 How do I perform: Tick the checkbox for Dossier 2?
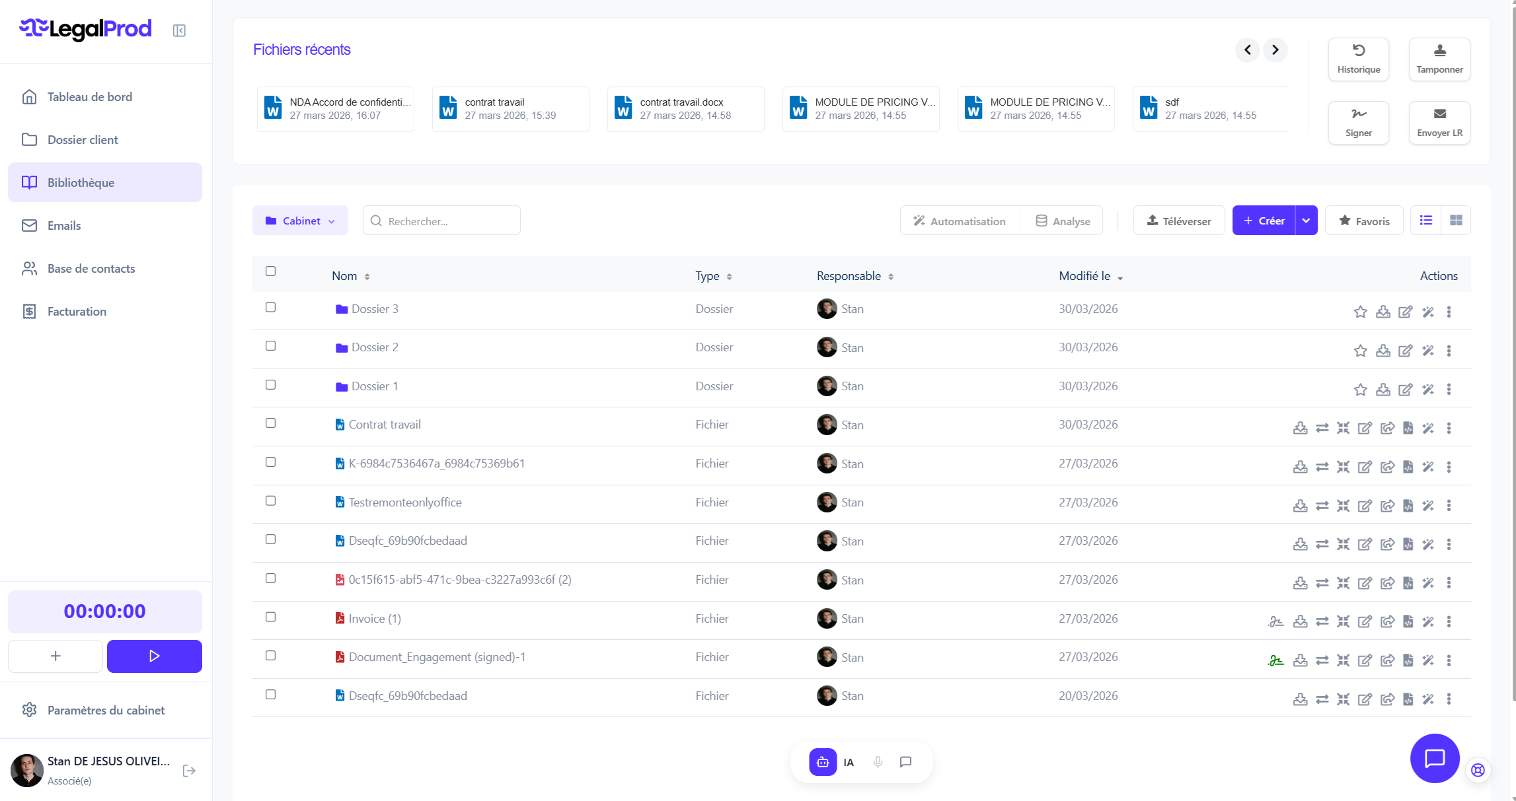click(x=270, y=346)
